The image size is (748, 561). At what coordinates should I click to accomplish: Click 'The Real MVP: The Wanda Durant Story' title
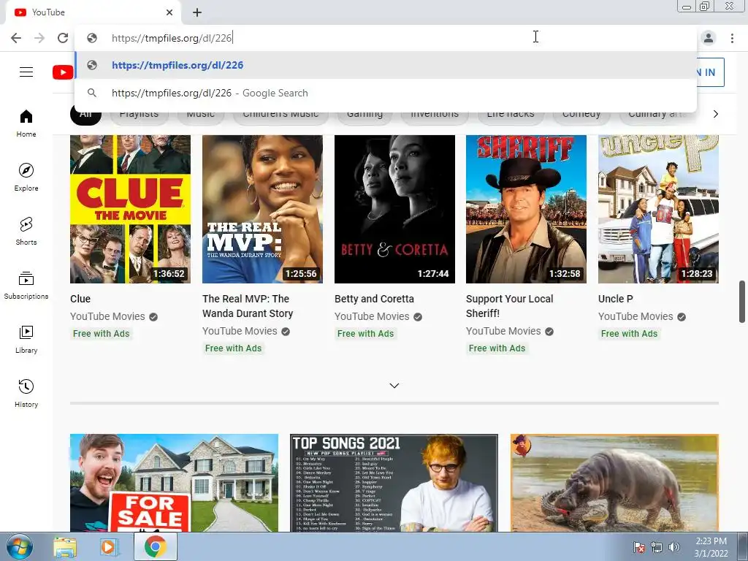248,306
